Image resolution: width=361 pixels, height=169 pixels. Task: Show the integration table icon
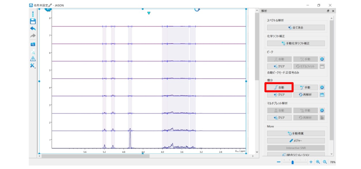(322, 95)
